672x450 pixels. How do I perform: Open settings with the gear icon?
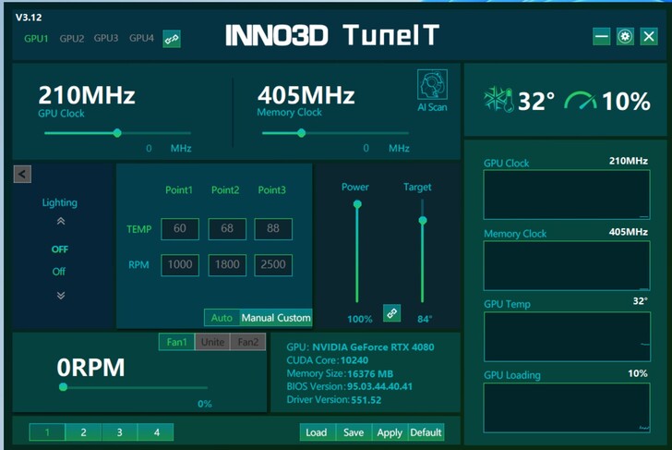click(x=625, y=36)
